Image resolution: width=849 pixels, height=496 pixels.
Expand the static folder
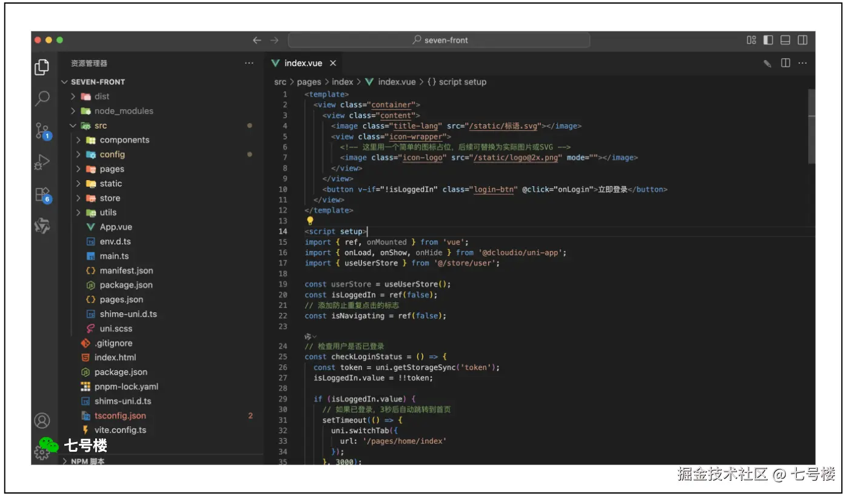coord(111,184)
